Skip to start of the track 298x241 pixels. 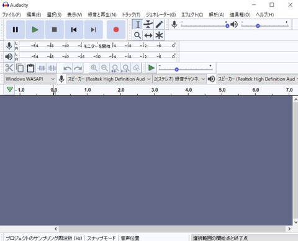74,30
